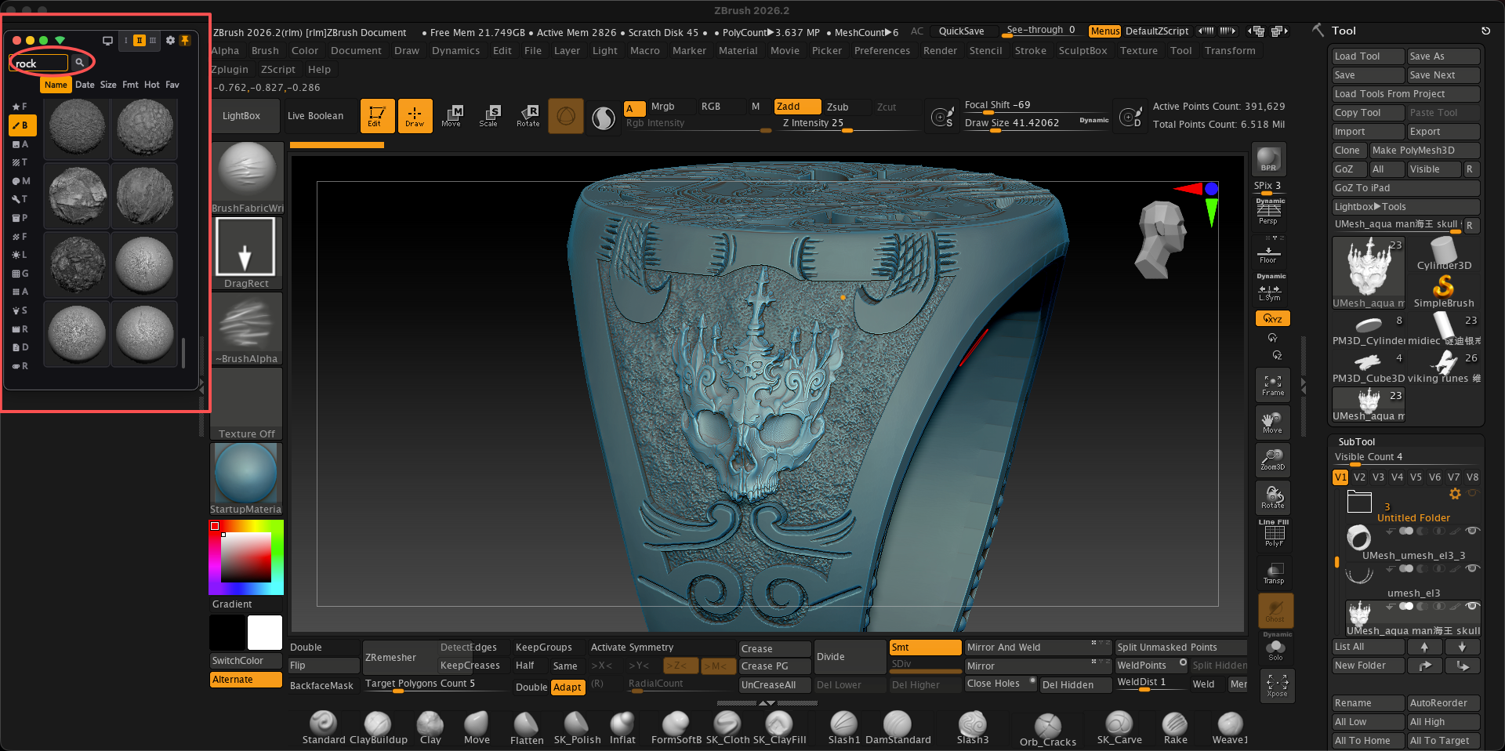
Task: Open the BrushFabricWri brush selector thumbnail
Action: (x=247, y=178)
